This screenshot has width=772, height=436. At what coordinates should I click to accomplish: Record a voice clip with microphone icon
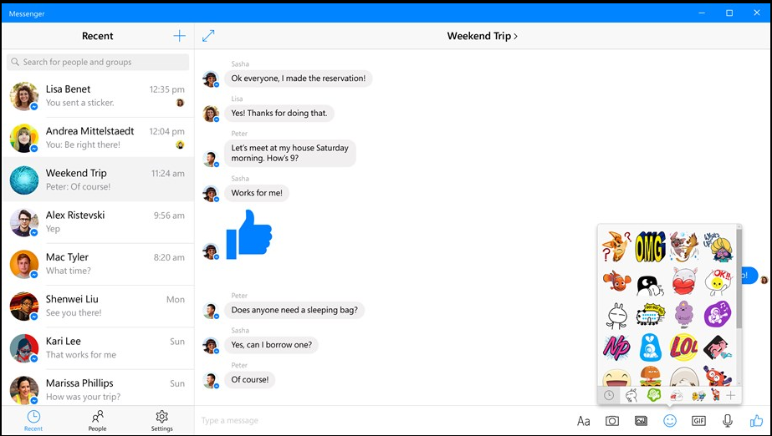[727, 421]
